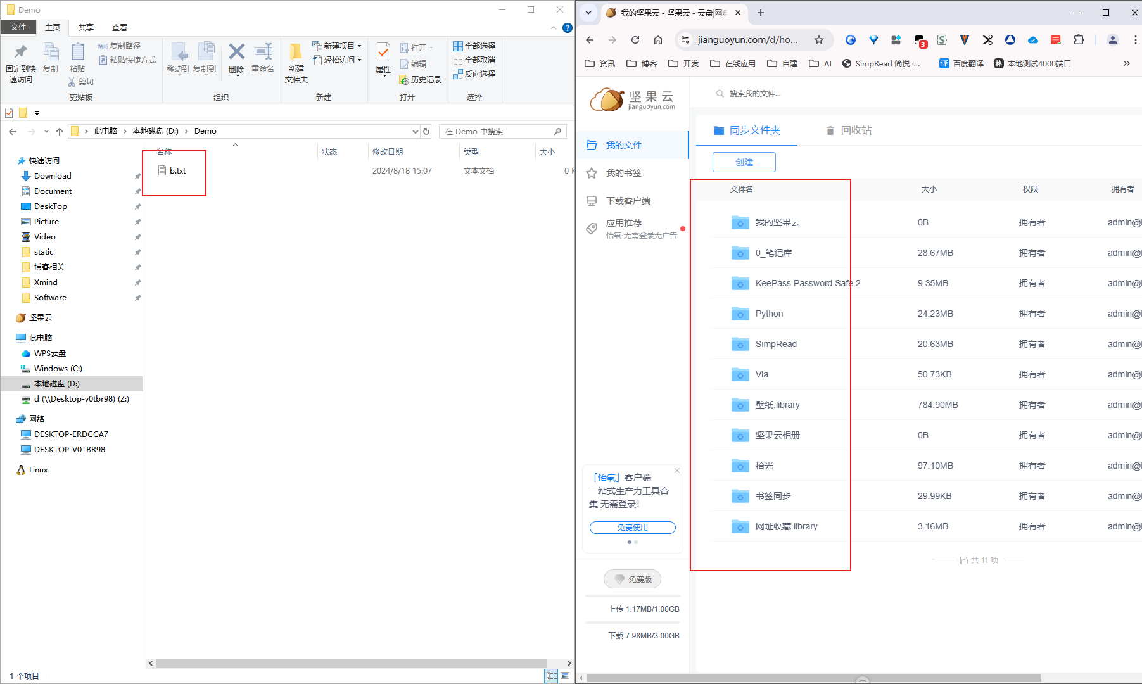1142x684 pixels.
Task: Click the Paste icon in Explorer ribbon
Action: click(77, 53)
